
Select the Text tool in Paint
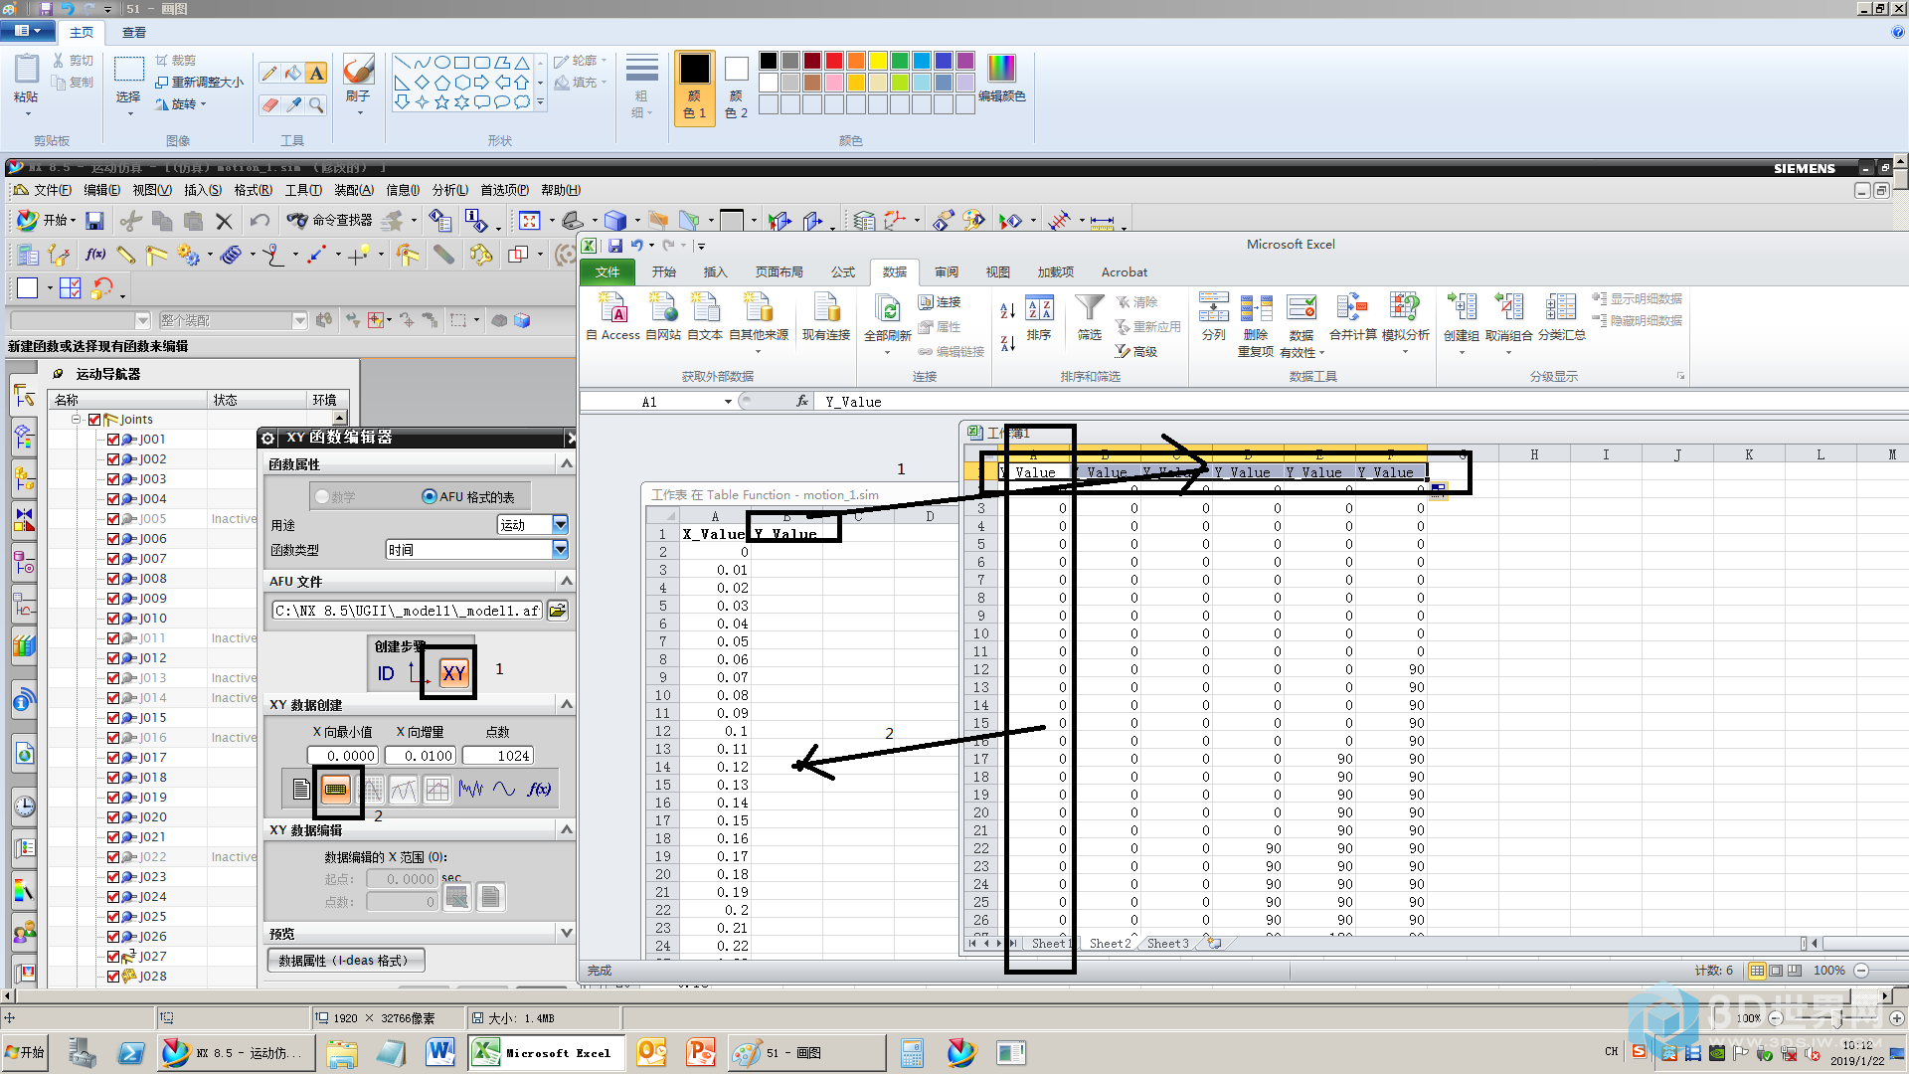316,73
